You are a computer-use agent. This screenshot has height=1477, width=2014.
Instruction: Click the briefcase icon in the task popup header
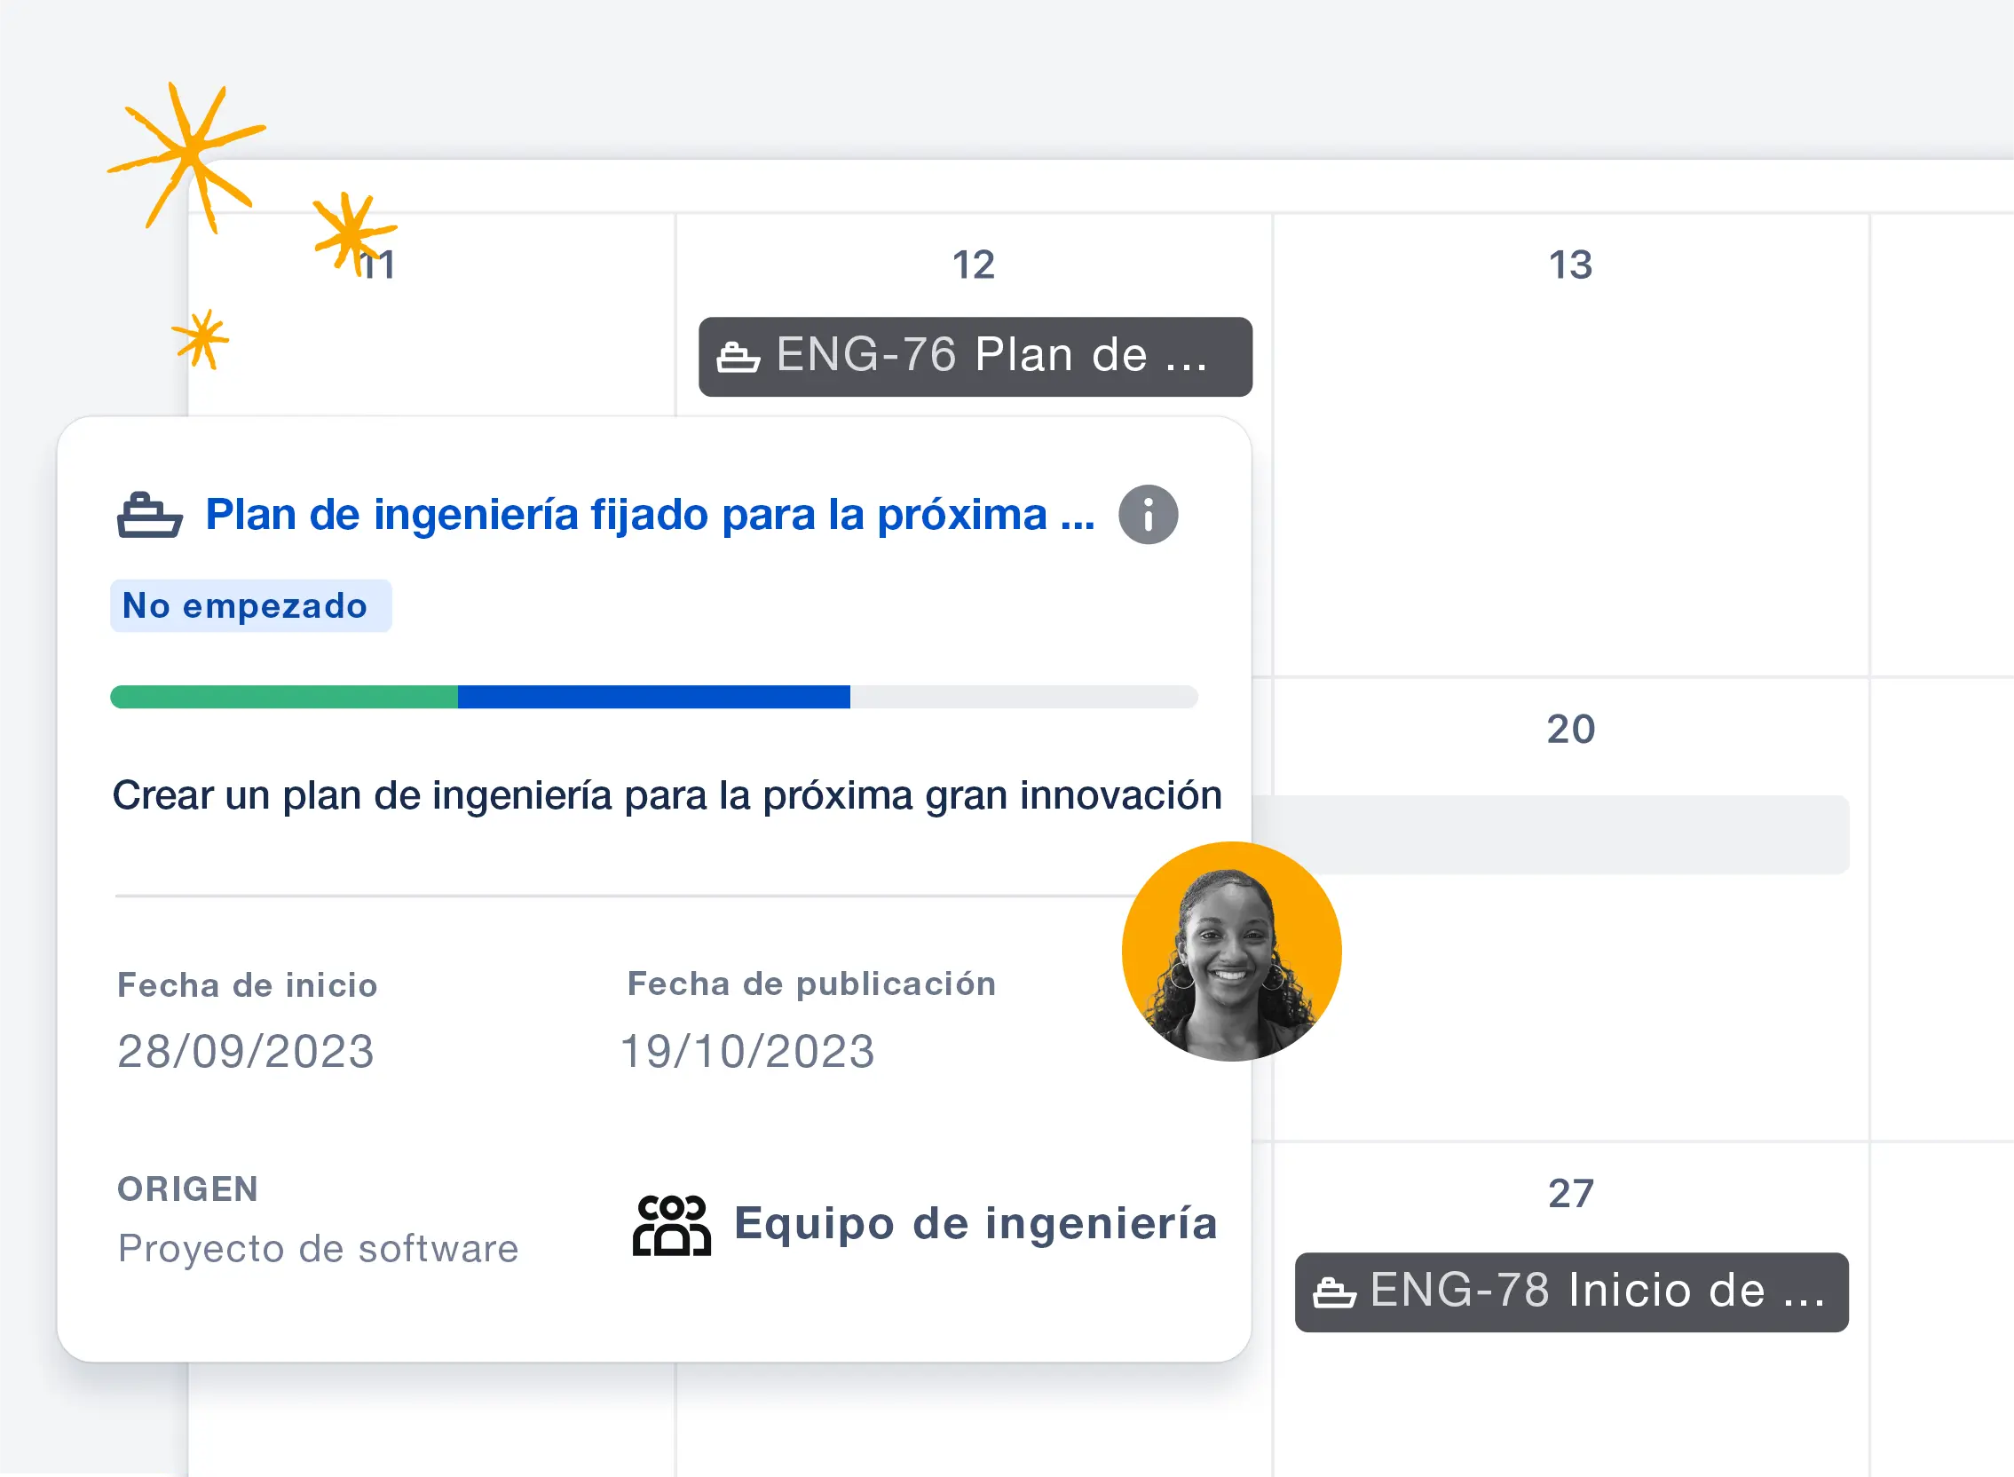point(150,513)
